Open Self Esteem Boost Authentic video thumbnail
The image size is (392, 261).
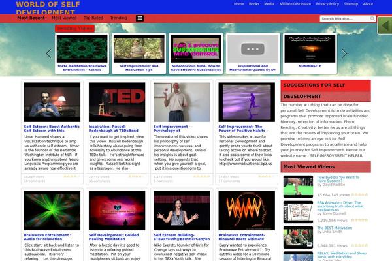click(52, 102)
